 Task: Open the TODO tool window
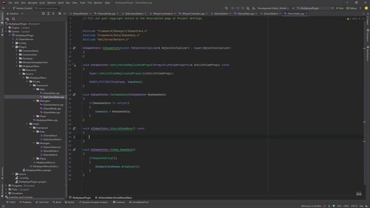pyautogui.click(x=10, y=202)
